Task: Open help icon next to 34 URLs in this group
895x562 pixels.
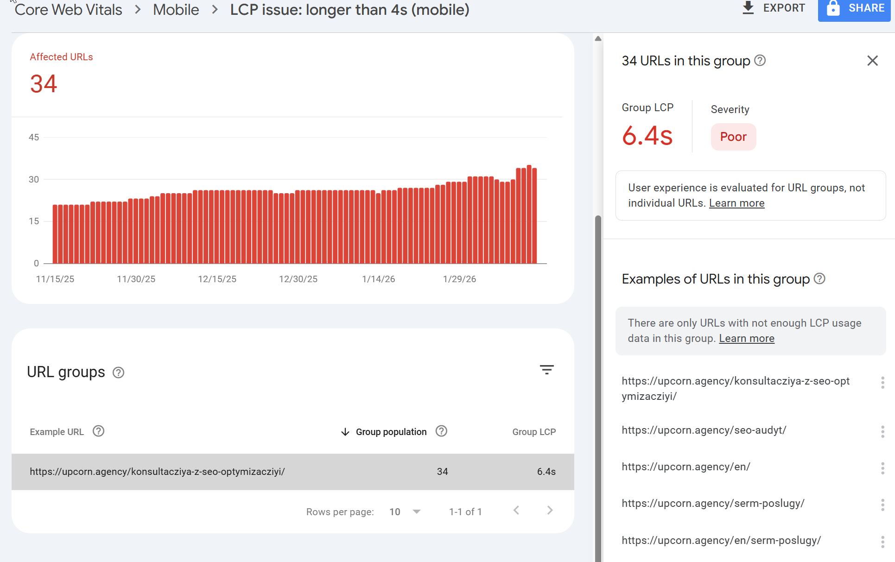Action: (760, 61)
